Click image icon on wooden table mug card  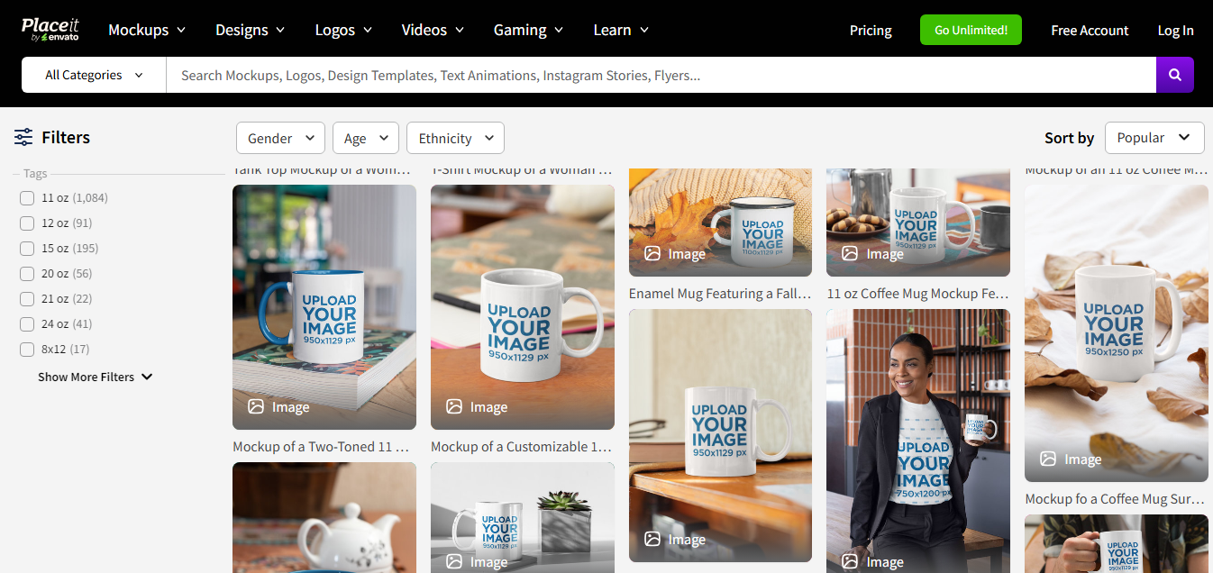tap(652, 539)
